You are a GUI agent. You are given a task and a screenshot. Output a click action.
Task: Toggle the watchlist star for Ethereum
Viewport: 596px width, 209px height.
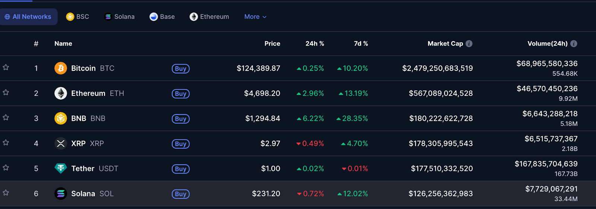6,93
